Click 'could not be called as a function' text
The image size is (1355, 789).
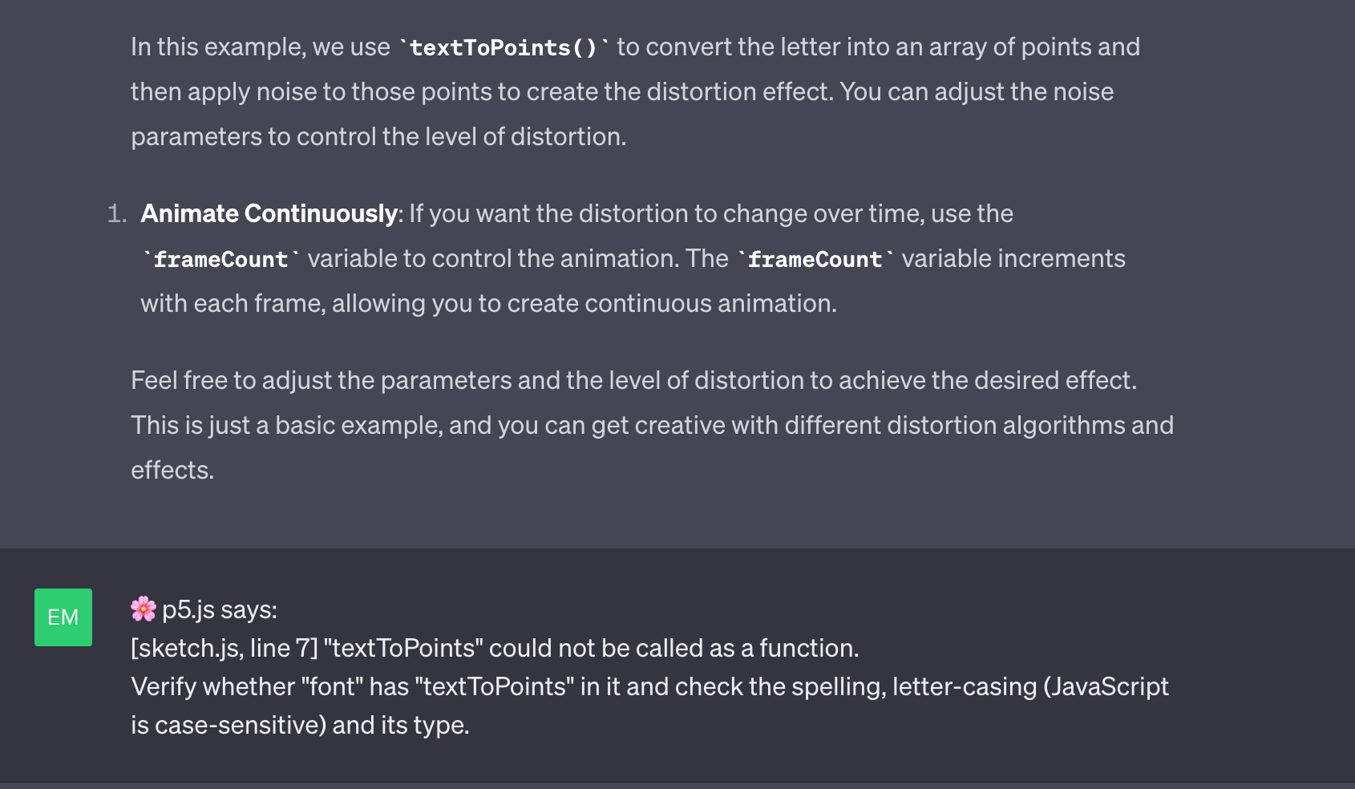[x=673, y=648]
